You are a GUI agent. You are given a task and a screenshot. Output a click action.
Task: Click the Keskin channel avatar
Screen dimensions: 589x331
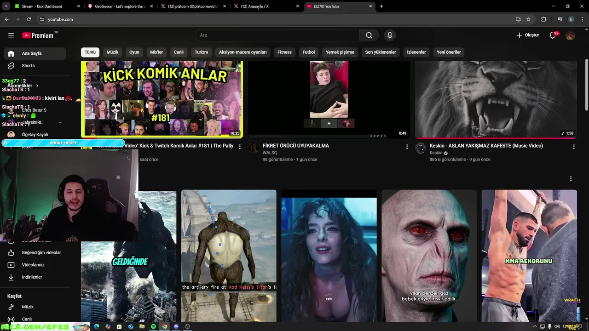pyautogui.click(x=421, y=148)
